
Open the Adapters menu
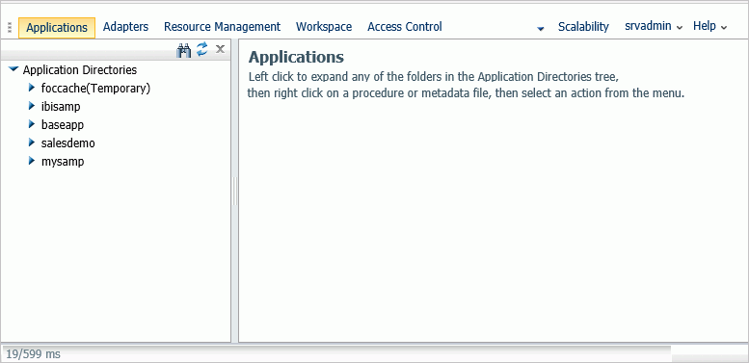(125, 27)
